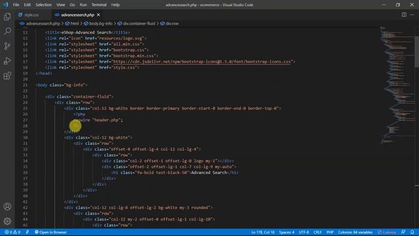The image size is (419, 236).
Task: Open the Selection menu
Action: (44, 5)
